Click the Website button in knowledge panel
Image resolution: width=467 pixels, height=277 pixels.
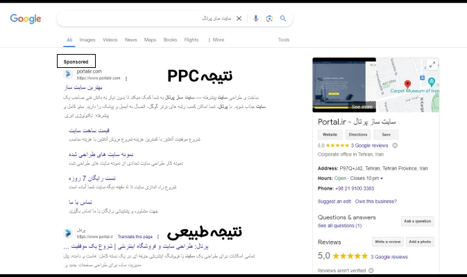(x=330, y=134)
